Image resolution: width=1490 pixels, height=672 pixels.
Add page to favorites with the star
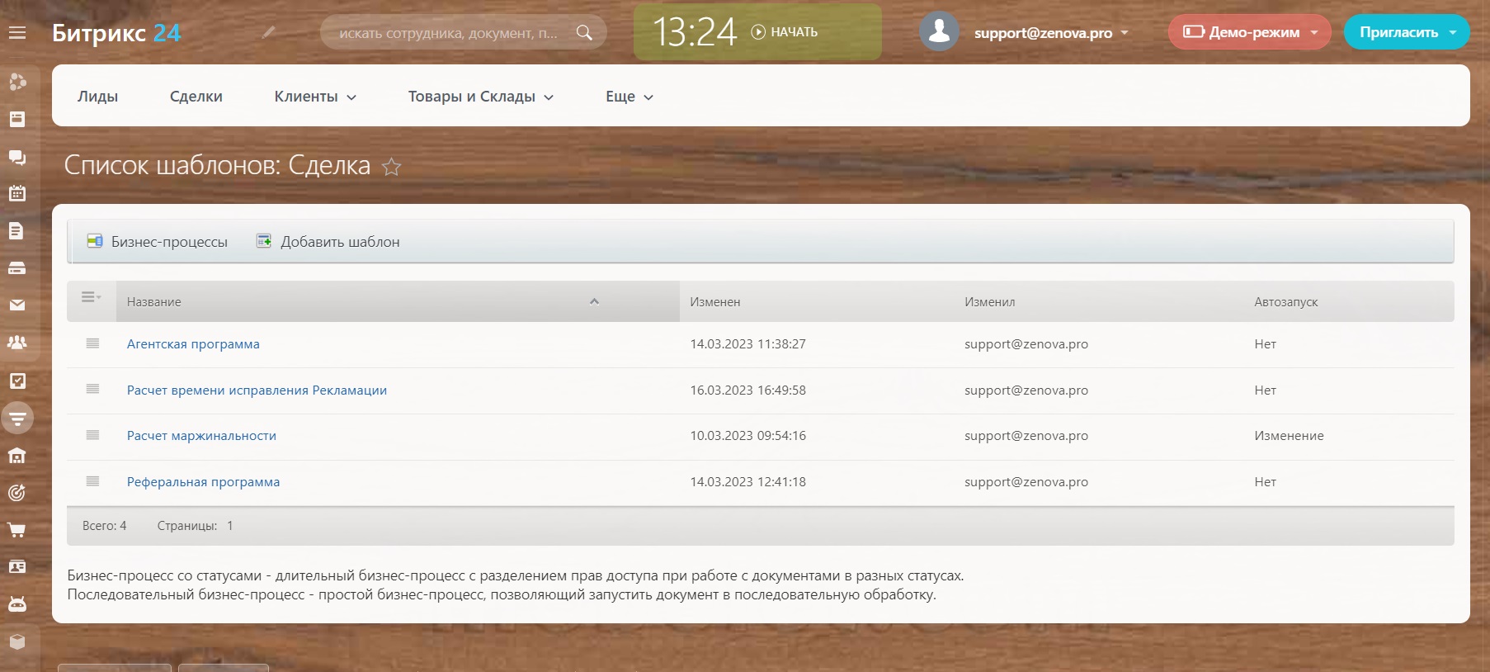point(392,167)
